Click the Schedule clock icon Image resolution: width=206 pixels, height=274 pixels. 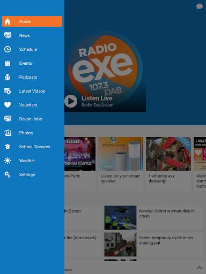click(8, 49)
